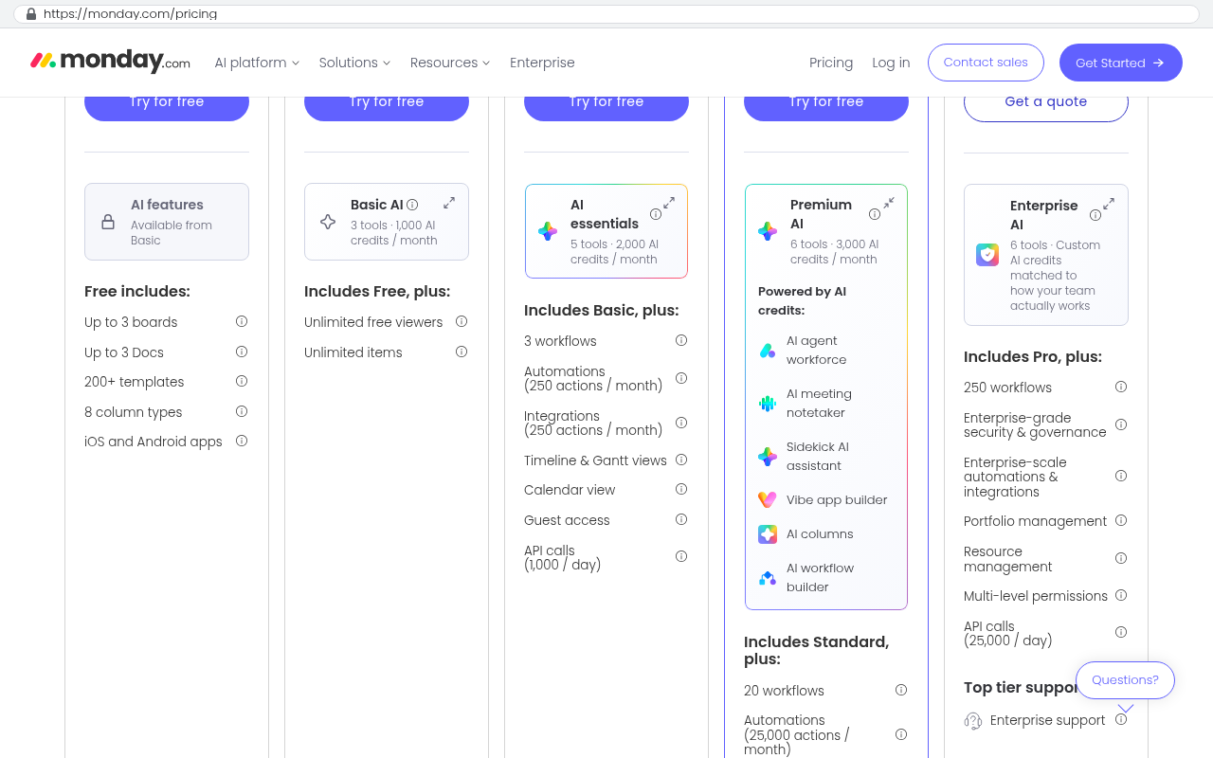Open the Solutions dropdown menu
Image resolution: width=1213 pixels, height=758 pixels.
pyautogui.click(x=354, y=63)
